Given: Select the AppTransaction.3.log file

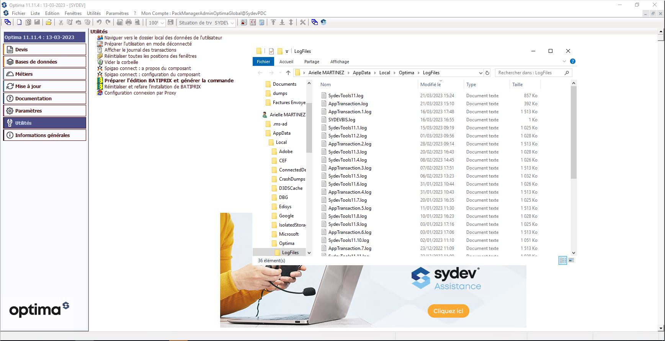Looking at the screenshot, I should [x=350, y=168].
